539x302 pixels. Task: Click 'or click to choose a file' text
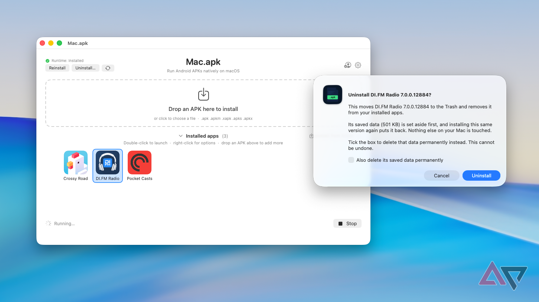point(175,119)
